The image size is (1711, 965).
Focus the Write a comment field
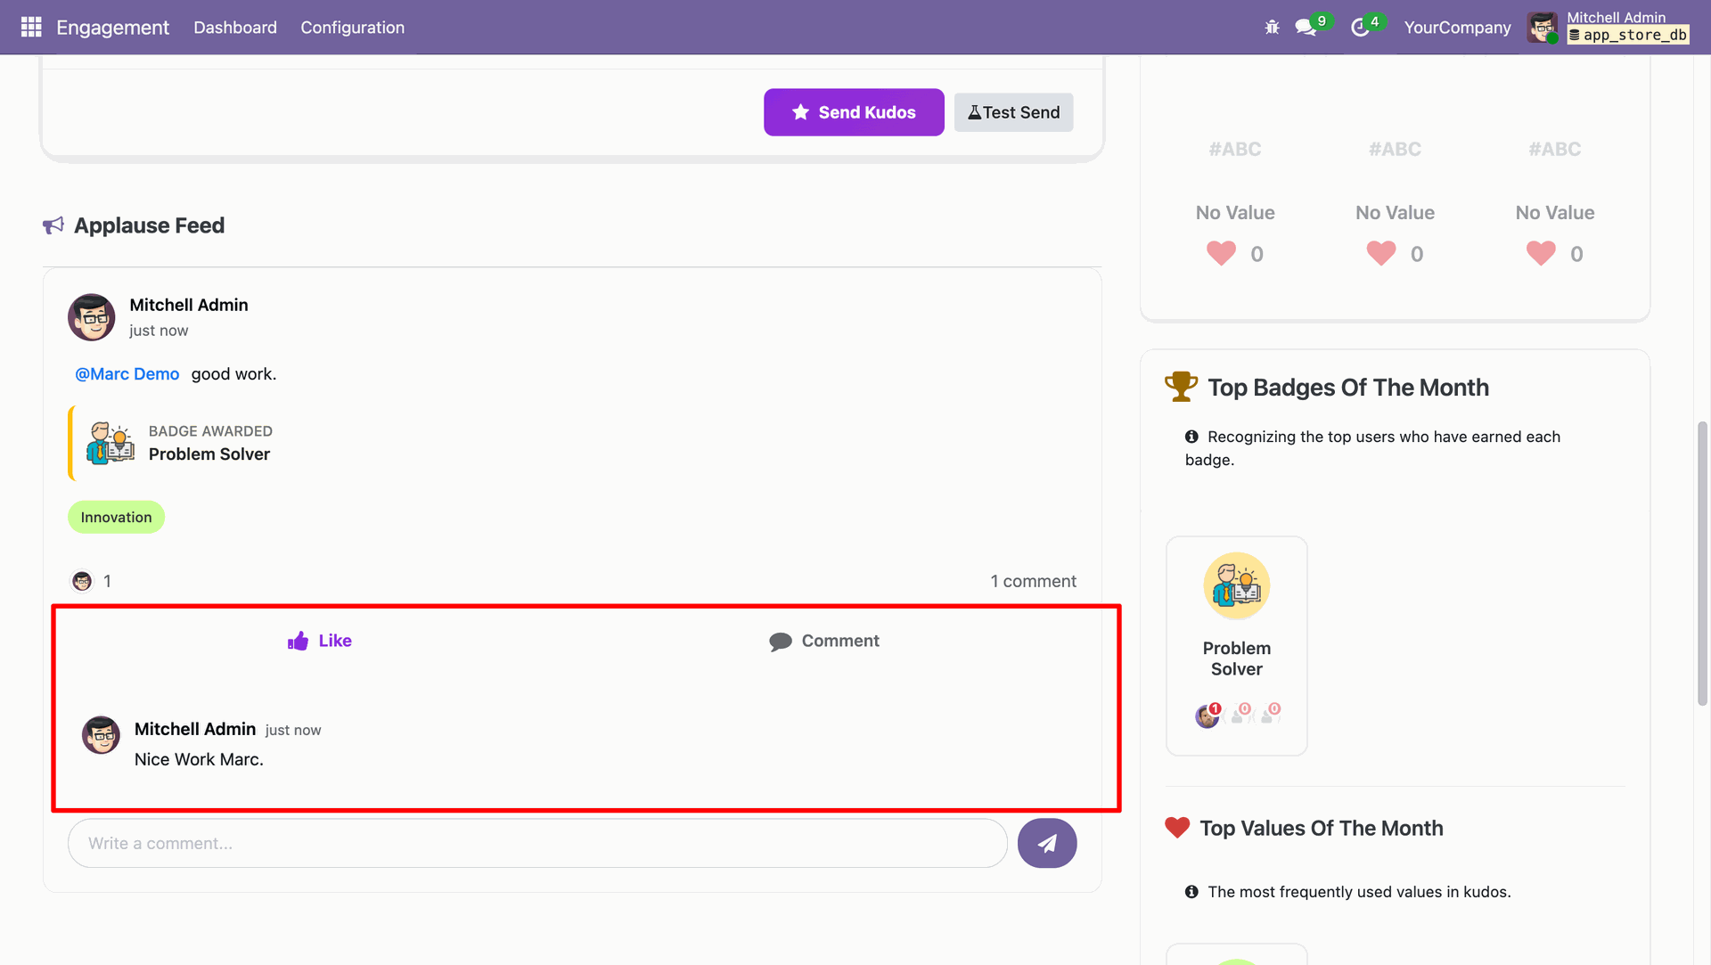coord(537,843)
